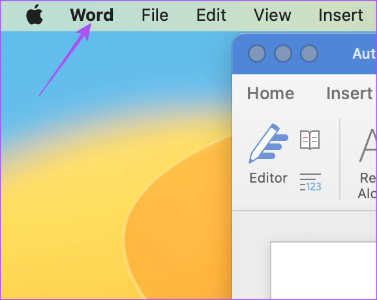Image resolution: width=377 pixels, height=300 pixels.
Task: Minimize the Word window with middle button
Action: [283, 53]
